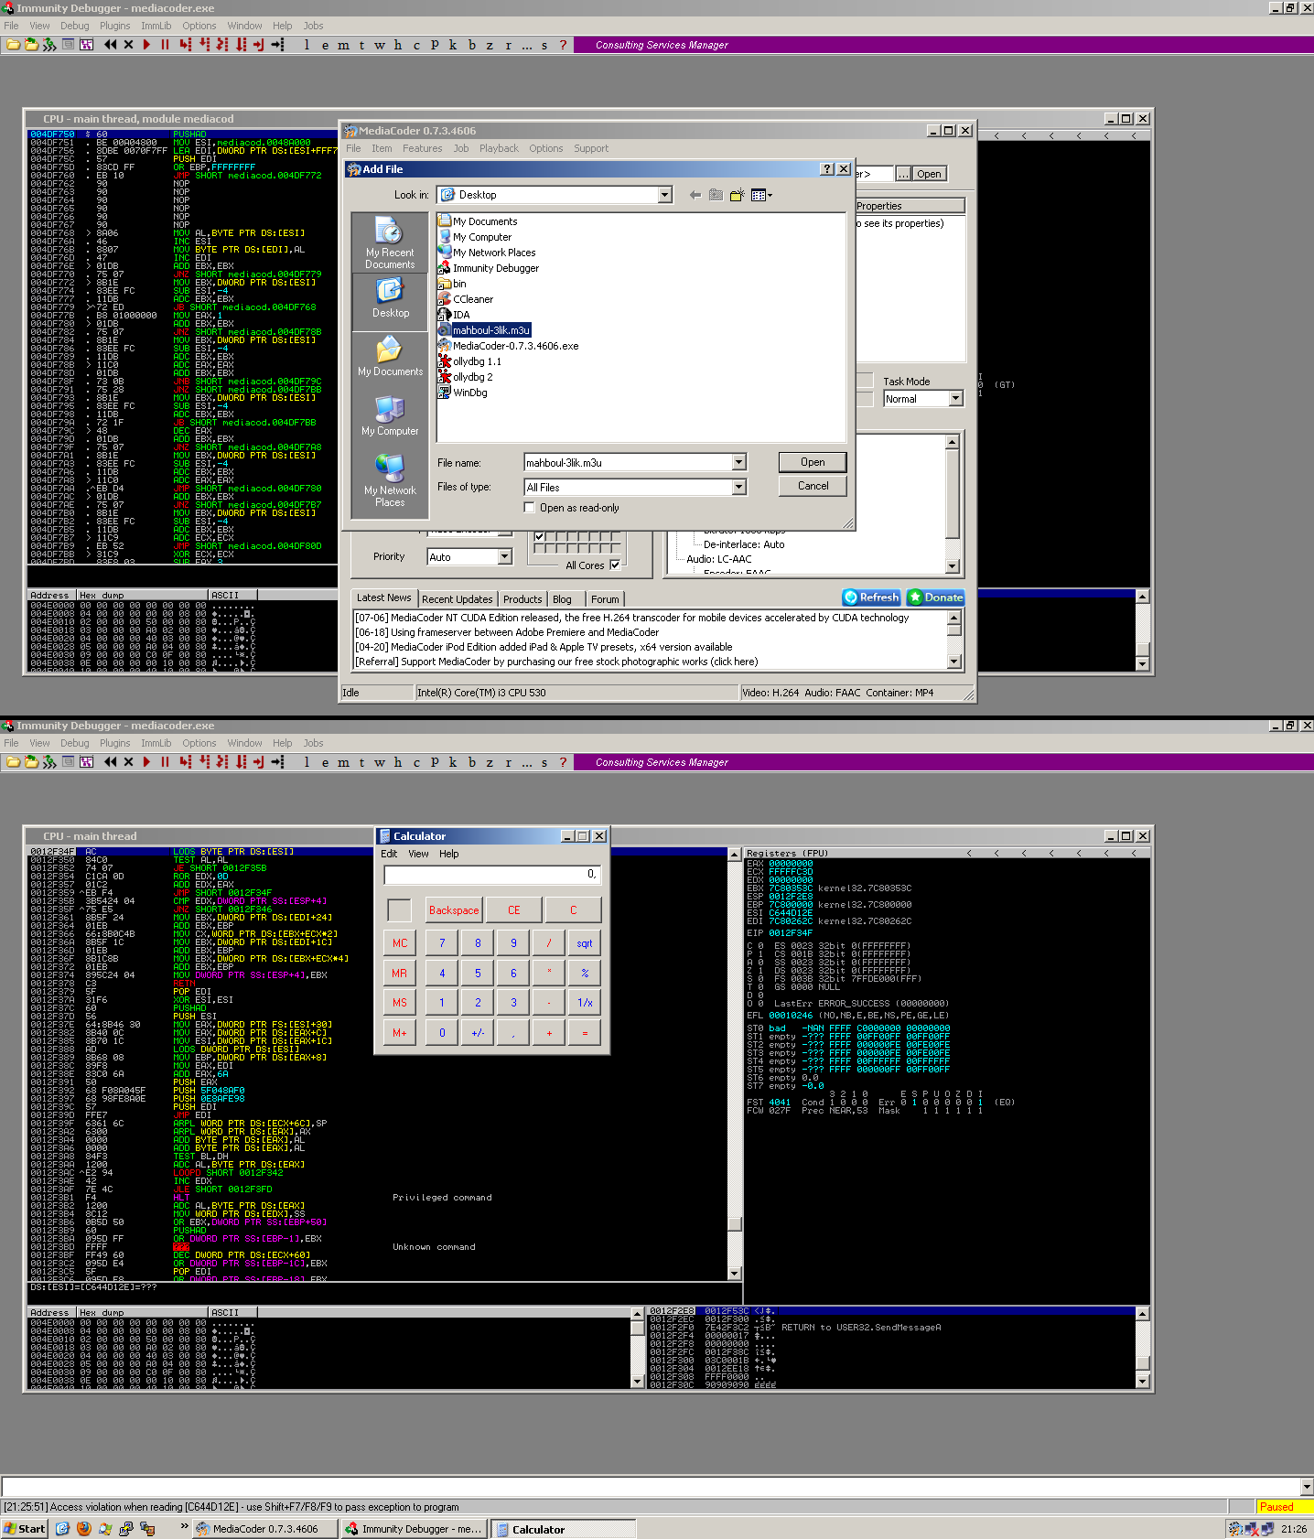
Task: Open the View menu in Calculator
Action: pos(418,854)
